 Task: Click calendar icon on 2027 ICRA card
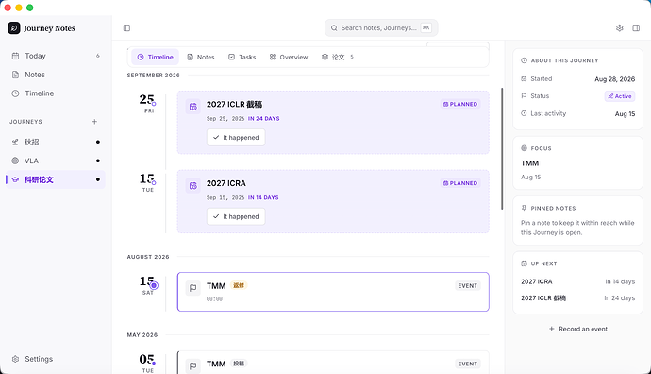click(x=193, y=186)
